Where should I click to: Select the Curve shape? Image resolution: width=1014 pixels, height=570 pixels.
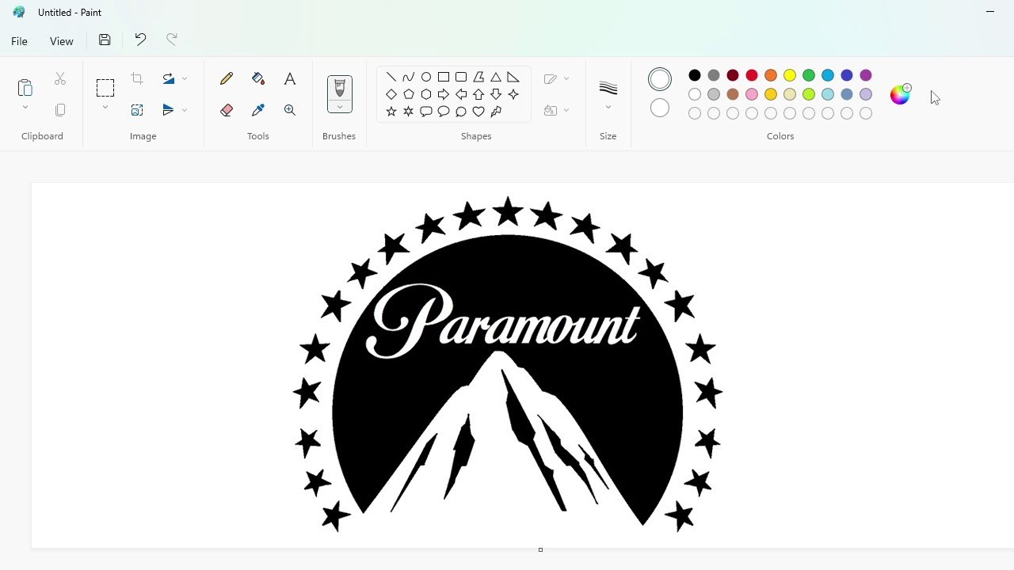point(409,77)
